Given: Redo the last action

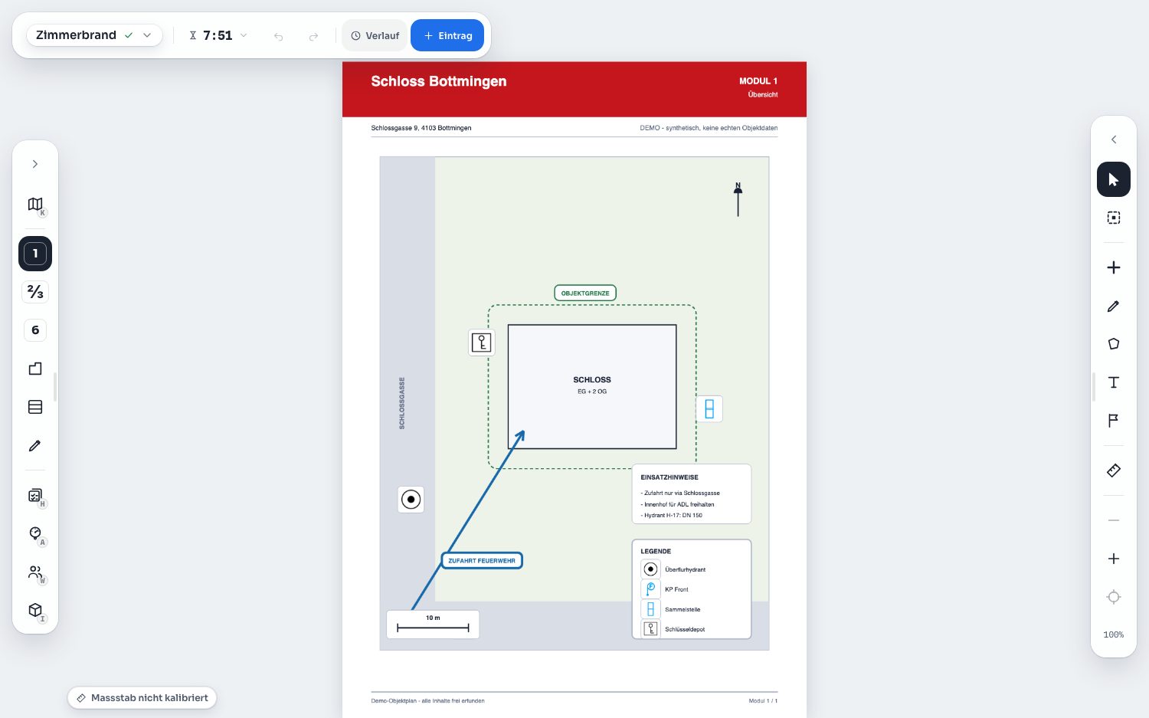Looking at the screenshot, I should click(313, 36).
